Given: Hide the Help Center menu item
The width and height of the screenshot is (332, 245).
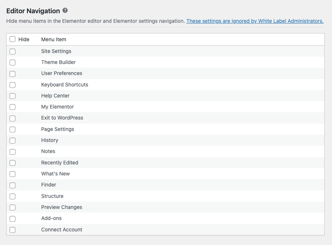Looking at the screenshot, I should (x=12, y=96).
